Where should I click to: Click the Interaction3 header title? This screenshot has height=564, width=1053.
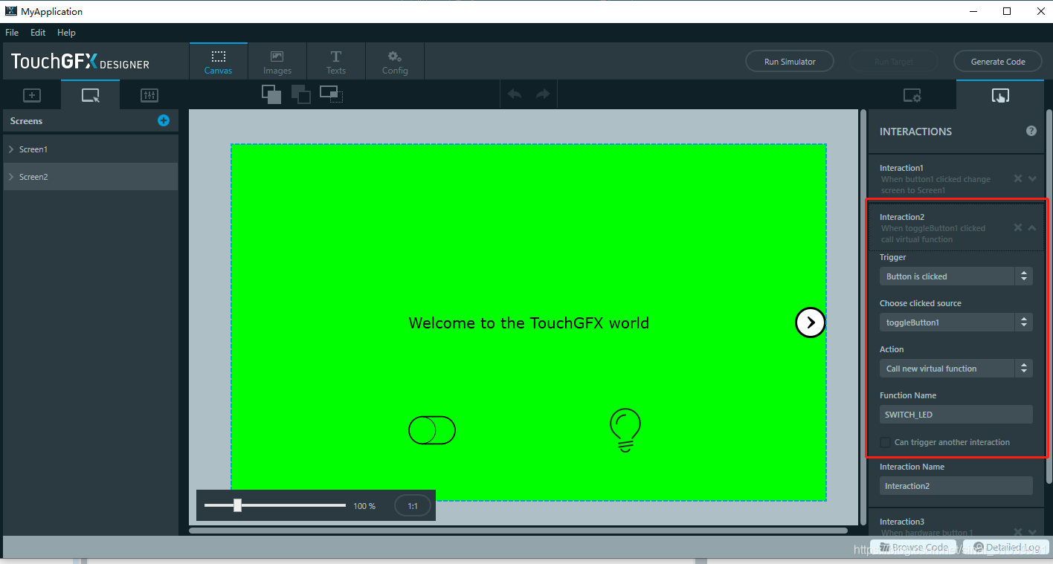(x=901, y=522)
